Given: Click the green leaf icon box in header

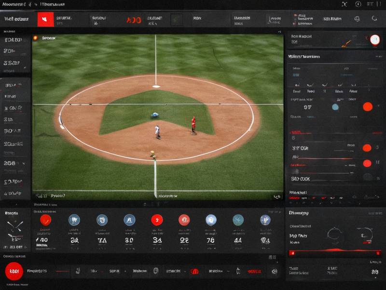Looking at the screenshot, I should coord(177,19).
